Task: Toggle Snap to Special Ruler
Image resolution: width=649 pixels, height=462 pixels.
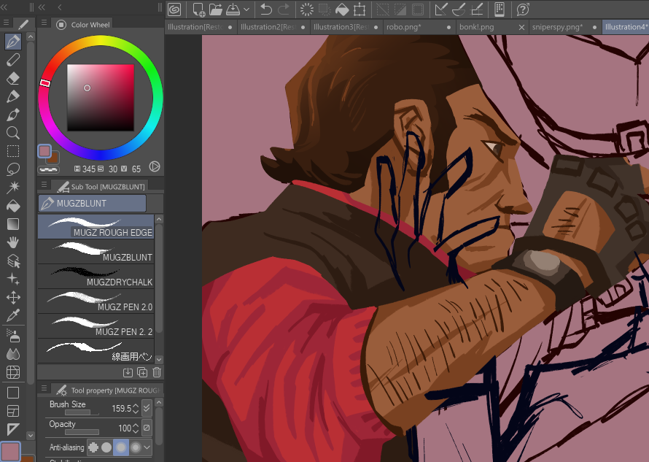Action: tap(458, 9)
